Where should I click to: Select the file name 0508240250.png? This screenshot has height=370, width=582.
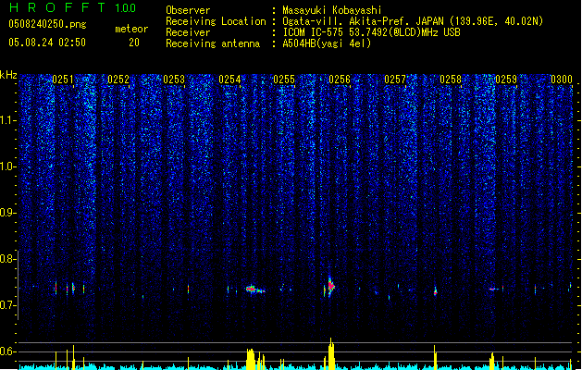[x=47, y=24]
